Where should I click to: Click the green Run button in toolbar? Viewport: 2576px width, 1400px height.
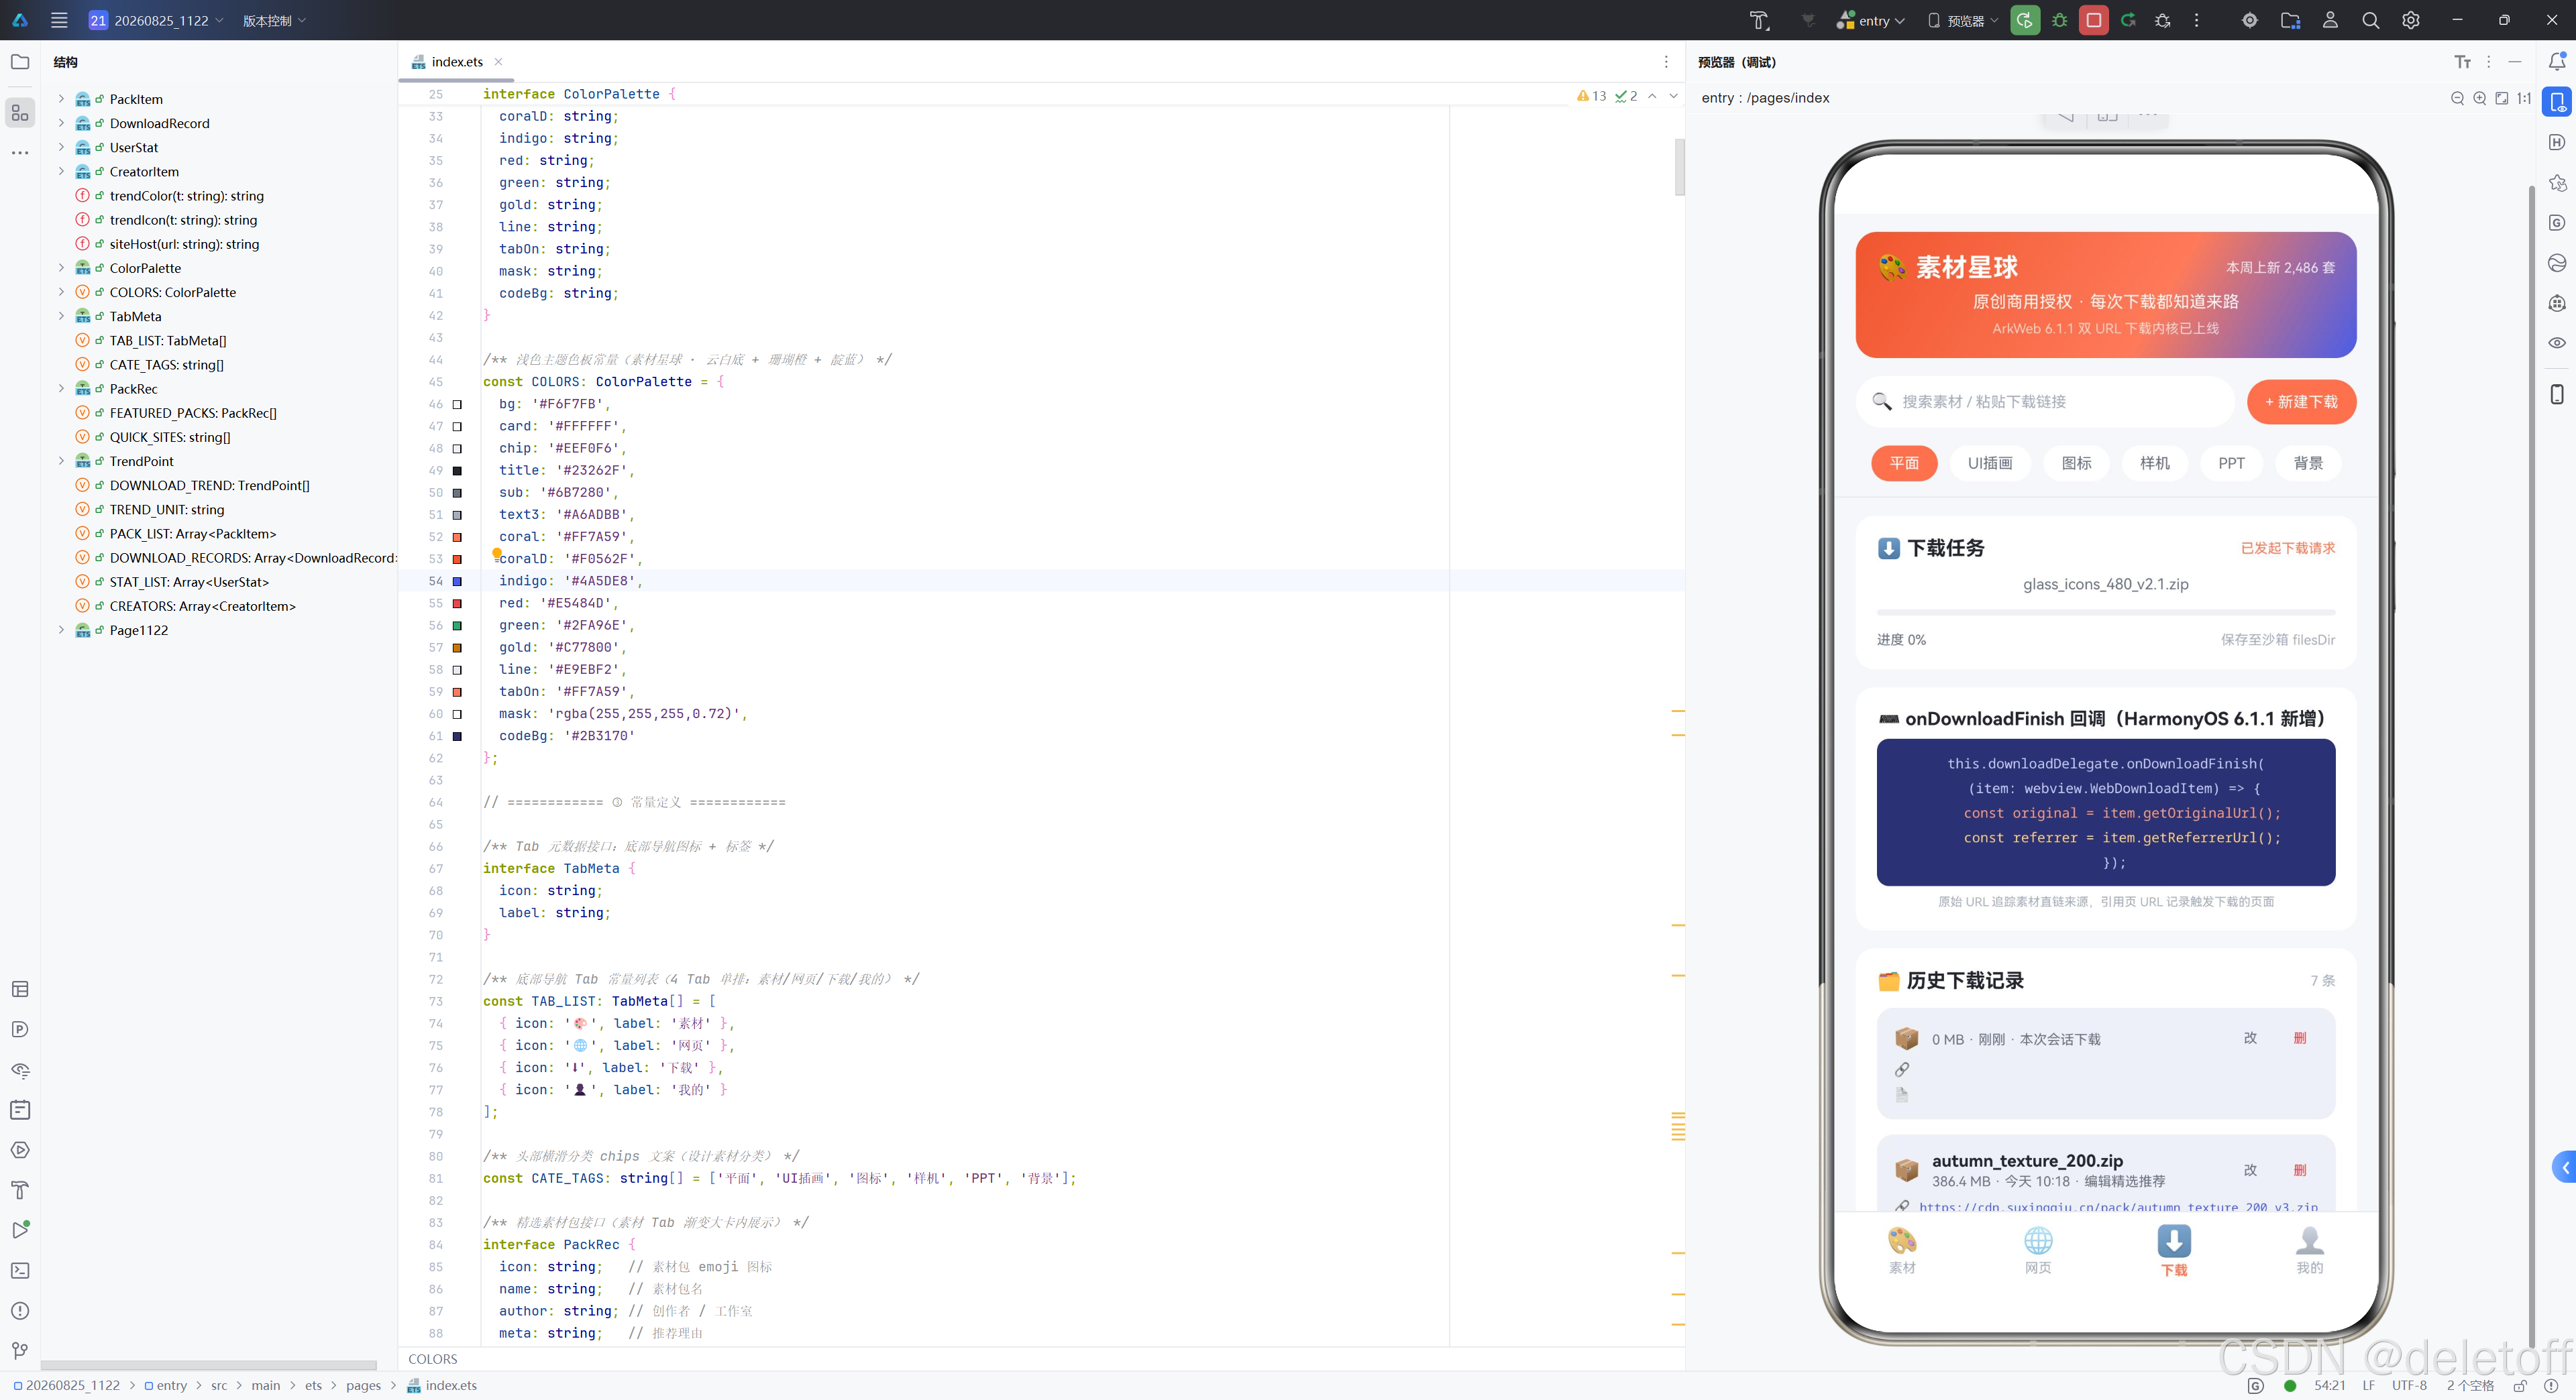point(2025,20)
